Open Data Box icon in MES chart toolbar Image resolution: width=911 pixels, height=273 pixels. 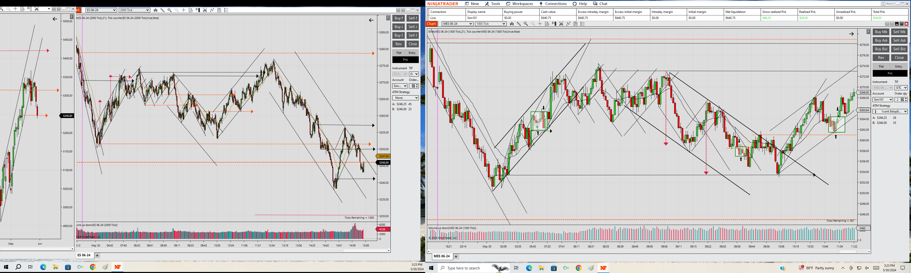(x=547, y=24)
